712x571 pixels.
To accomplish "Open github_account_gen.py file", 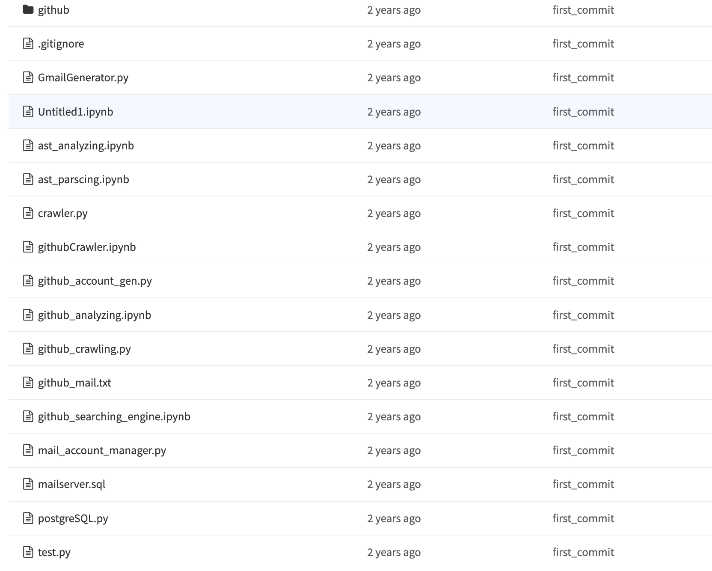I will (x=95, y=281).
